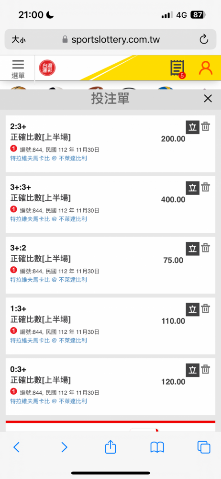Toggle the 立 button on the 3+:3+ bet

point(193,188)
